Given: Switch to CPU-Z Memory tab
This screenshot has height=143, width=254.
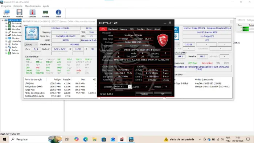Looking at the screenshot, I should (123, 29).
